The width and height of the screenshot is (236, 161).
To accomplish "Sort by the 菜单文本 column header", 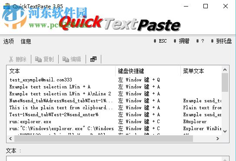I will click(x=201, y=71).
